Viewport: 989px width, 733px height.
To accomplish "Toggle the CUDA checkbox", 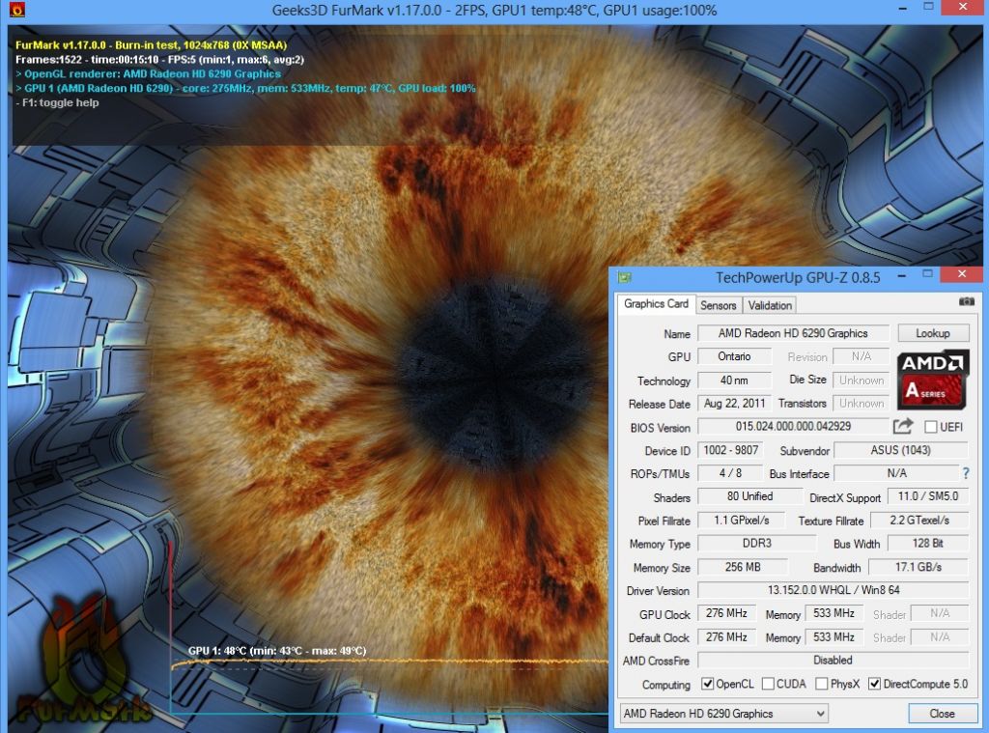I will coord(768,684).
